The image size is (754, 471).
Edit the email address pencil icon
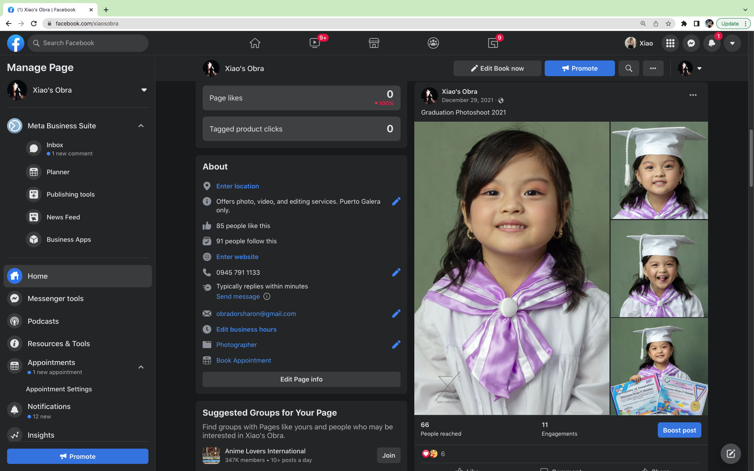click(x=396, y=314)
